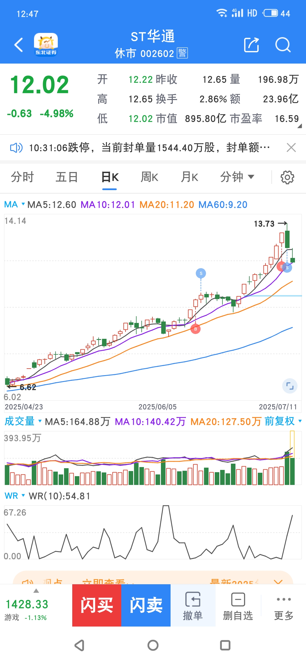The image size is (306, 664).
Task: Switch to 月K tab
Action: 189,177
